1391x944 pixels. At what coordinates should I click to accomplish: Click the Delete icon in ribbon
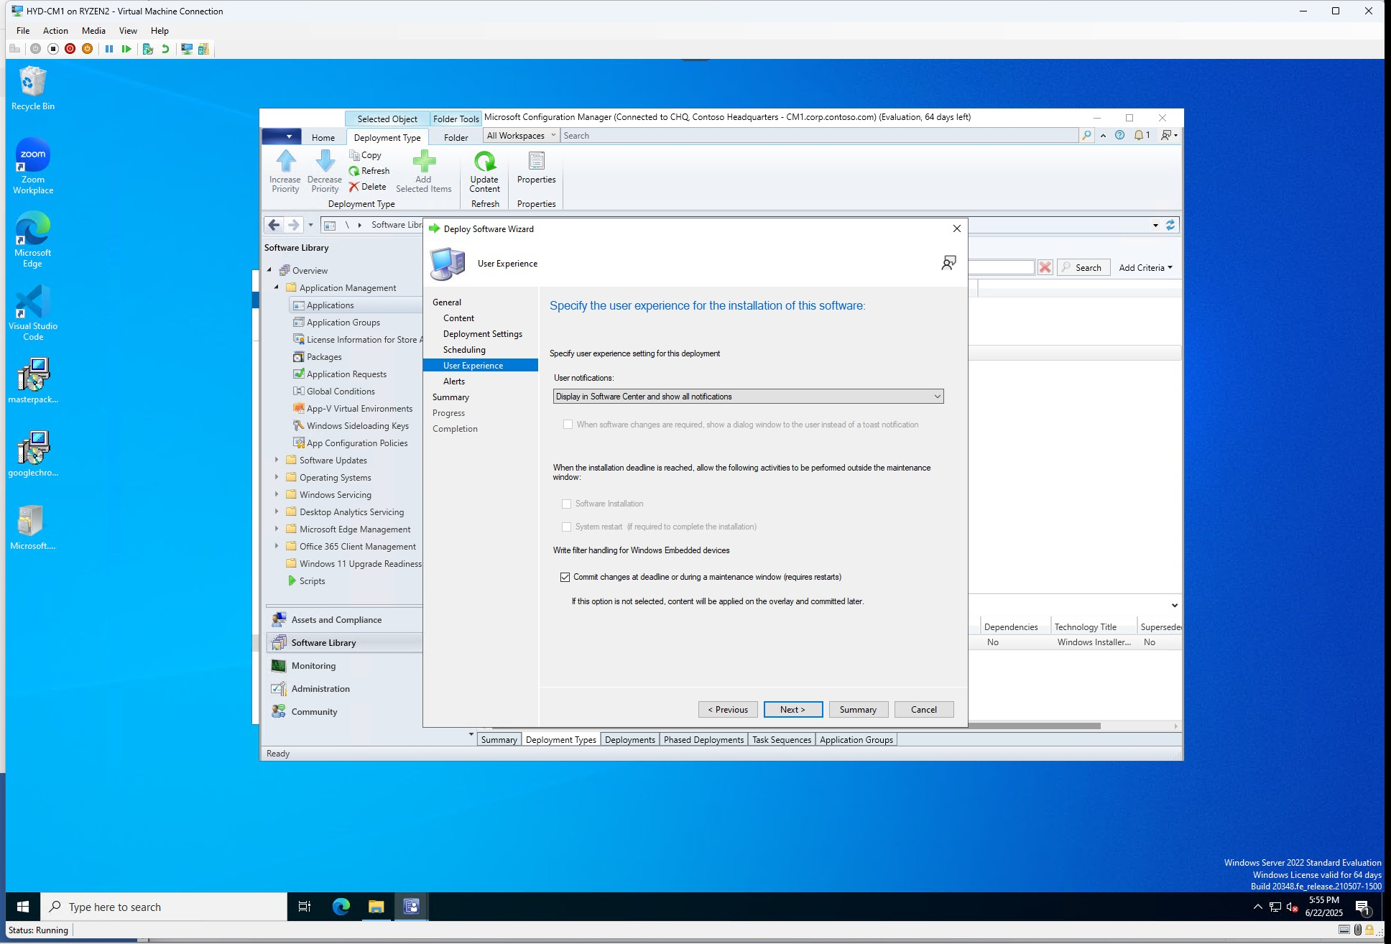click(354, 187)
